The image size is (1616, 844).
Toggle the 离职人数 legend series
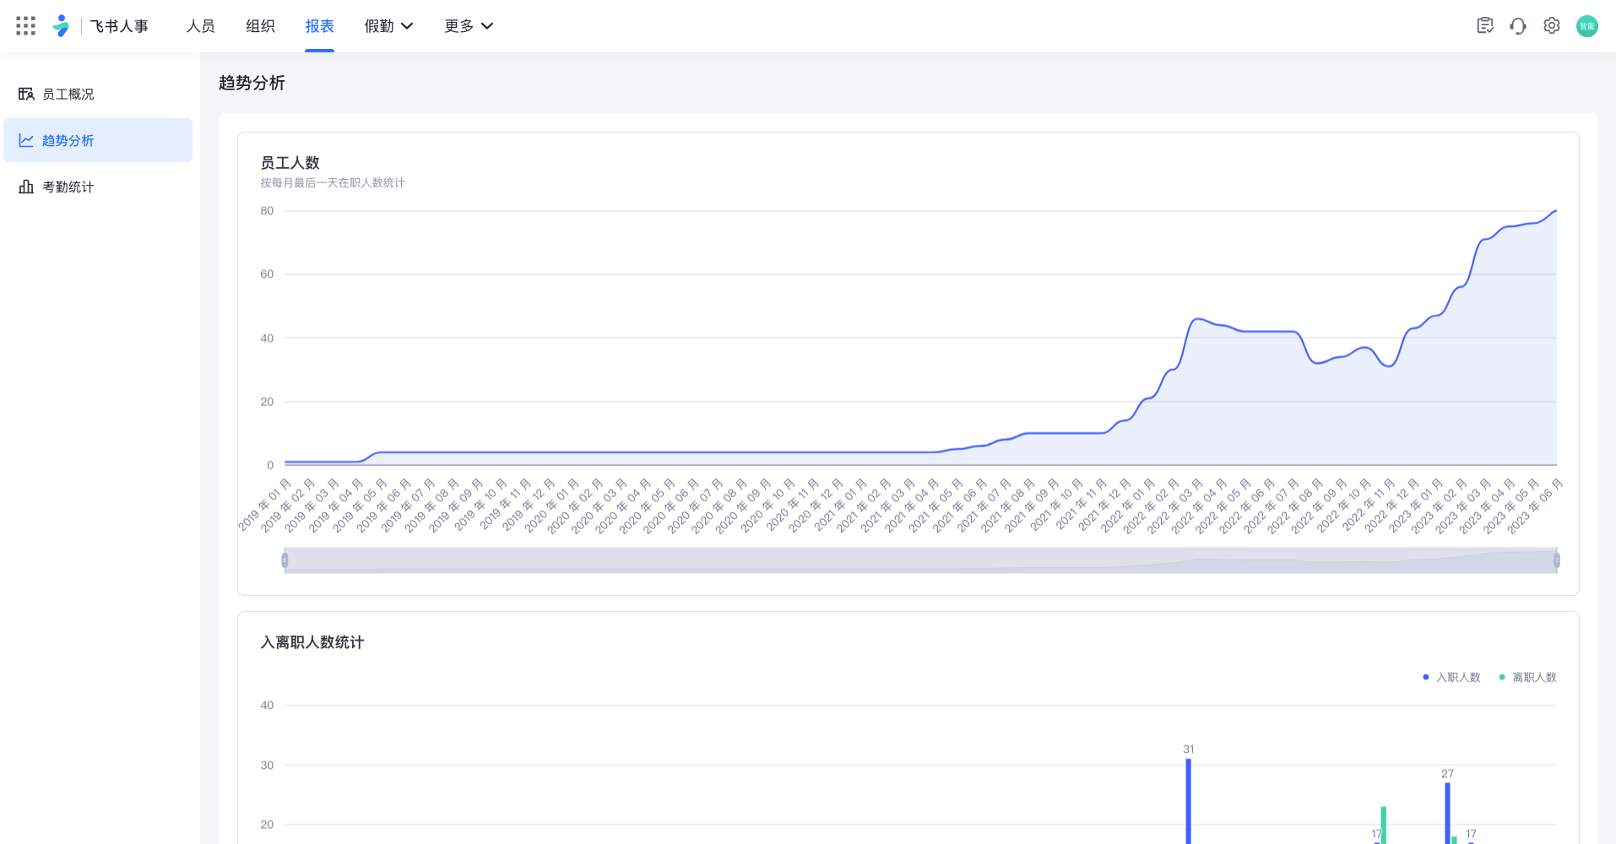click(x=1527, y=677)
